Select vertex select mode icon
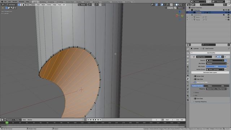The image size is (231, 130). point(19,5)
